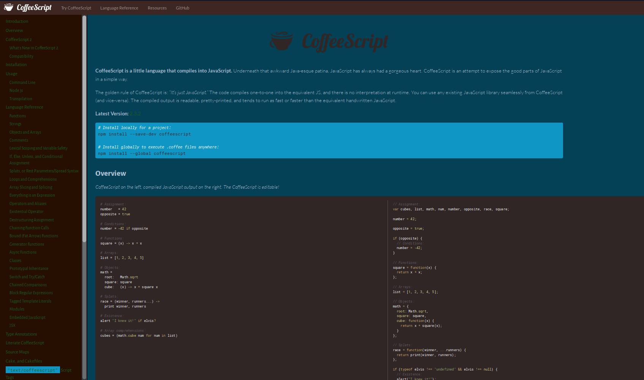Select Async Functions in the sidebar
Screen dimensions: 644x380
tap(23, 252)
